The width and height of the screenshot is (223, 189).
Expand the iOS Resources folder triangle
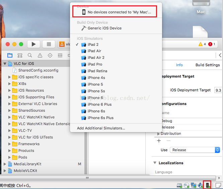[x=9, y=90]
